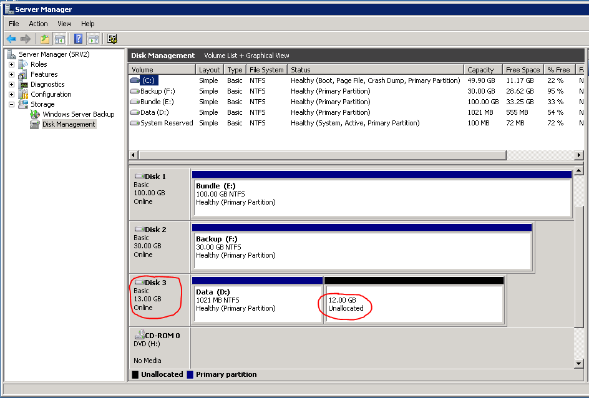The height and width of the screenshot is (398, 589).
Task: Click the Disk Management tree icon
Action: [35, 124]
